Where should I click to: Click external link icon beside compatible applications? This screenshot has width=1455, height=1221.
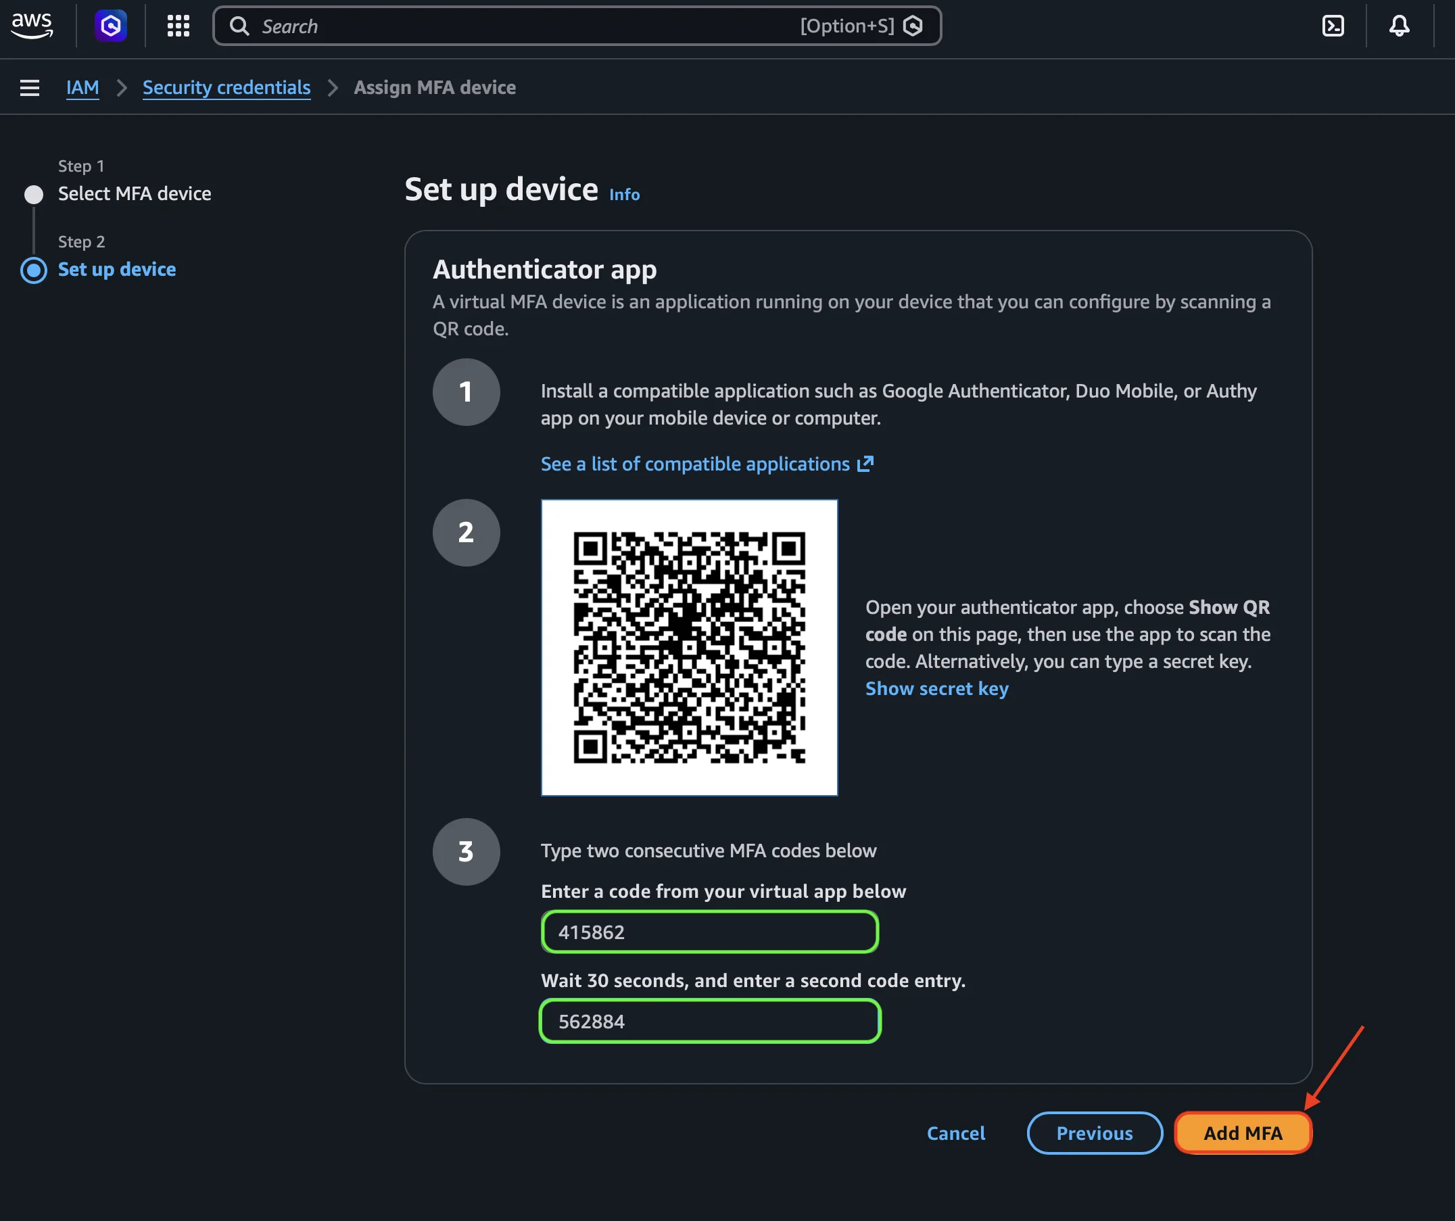(x=865, y=464)
